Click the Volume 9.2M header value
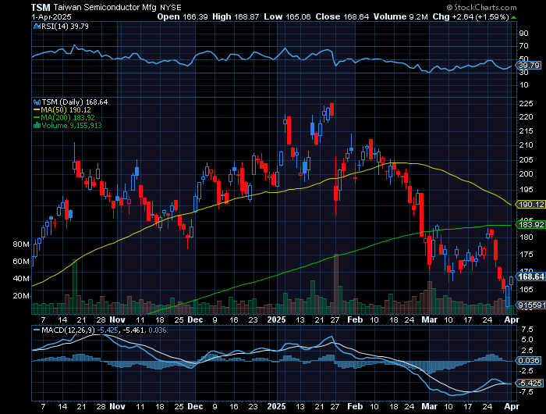 (400, 16)
